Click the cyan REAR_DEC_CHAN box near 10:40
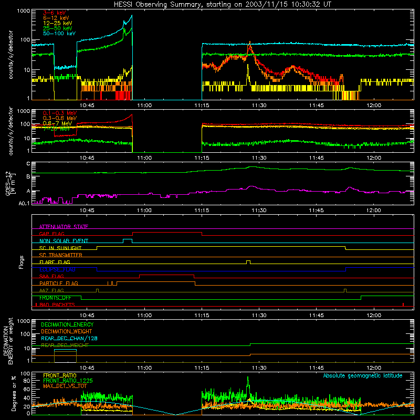420x420 pixels. pyautogui.click(x=65, y=350)
